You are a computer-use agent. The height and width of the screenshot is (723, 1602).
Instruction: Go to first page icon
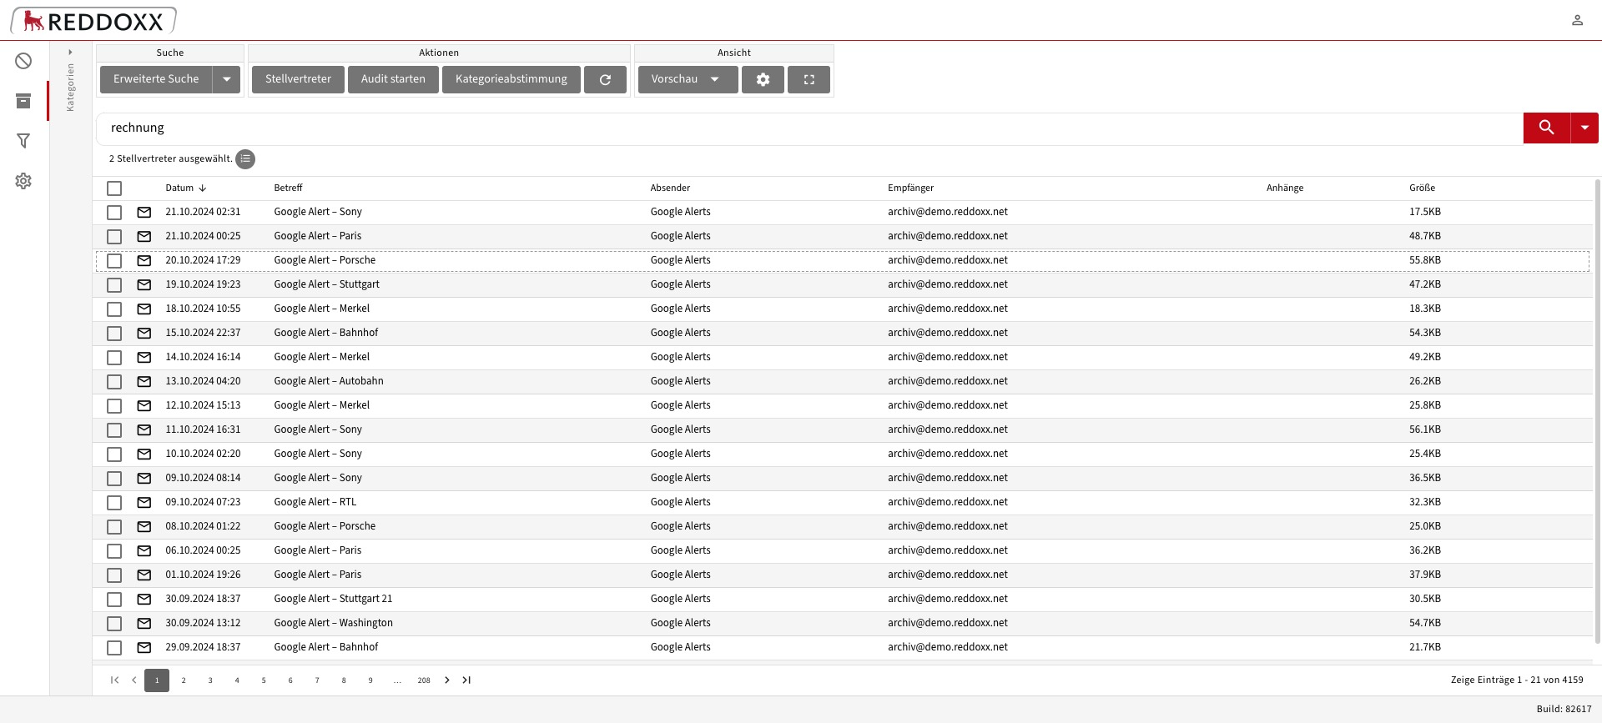point(114,680)
